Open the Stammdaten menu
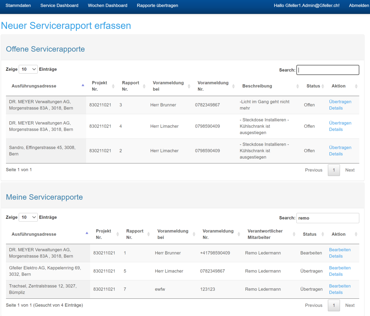The image size is (370, 316). pos(18,6)
